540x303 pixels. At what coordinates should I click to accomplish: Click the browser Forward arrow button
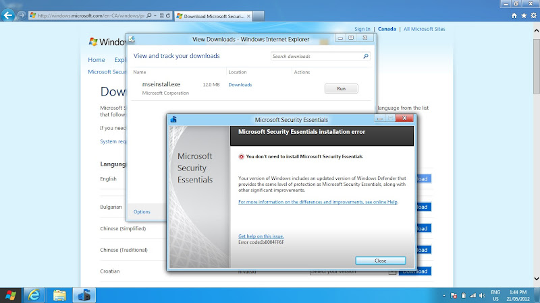pyautogui.click(x=22, y=15)
